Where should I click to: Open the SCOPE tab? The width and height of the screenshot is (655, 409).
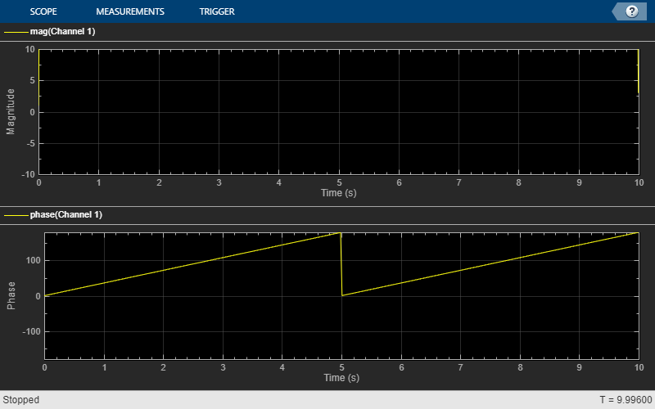click(43, 11)
